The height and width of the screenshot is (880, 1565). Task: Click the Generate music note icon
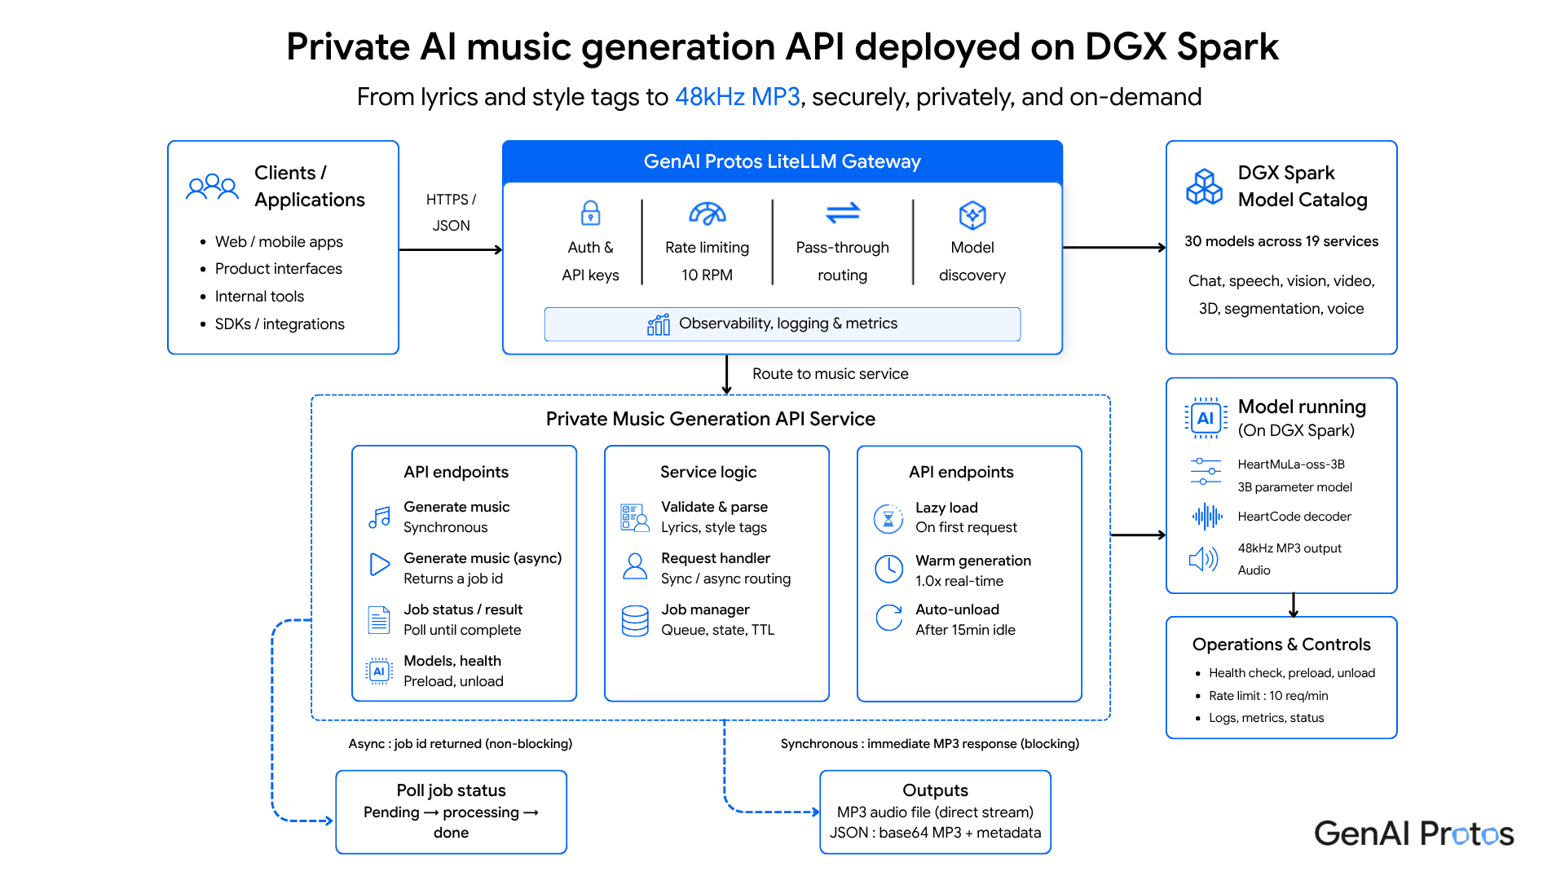point(379,517)
